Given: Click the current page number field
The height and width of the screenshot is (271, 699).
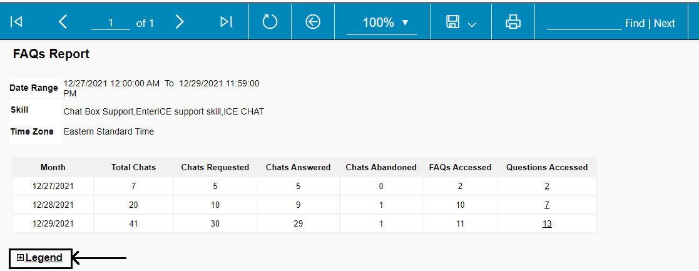Looking at the screenshot, I should click(x=111, y=23).
